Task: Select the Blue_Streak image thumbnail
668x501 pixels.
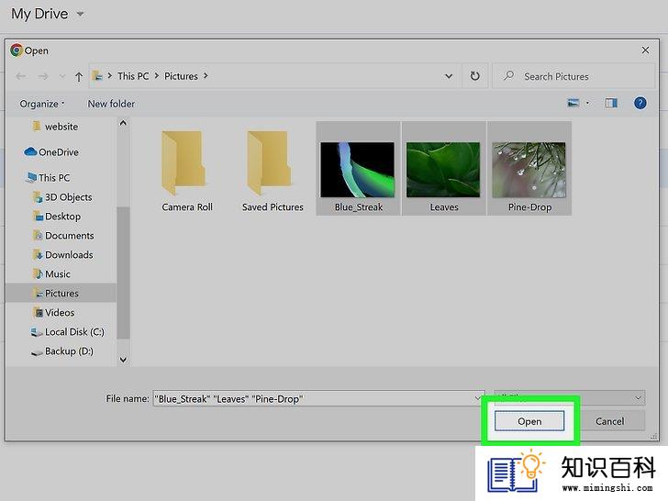Action: pos(358,168)
